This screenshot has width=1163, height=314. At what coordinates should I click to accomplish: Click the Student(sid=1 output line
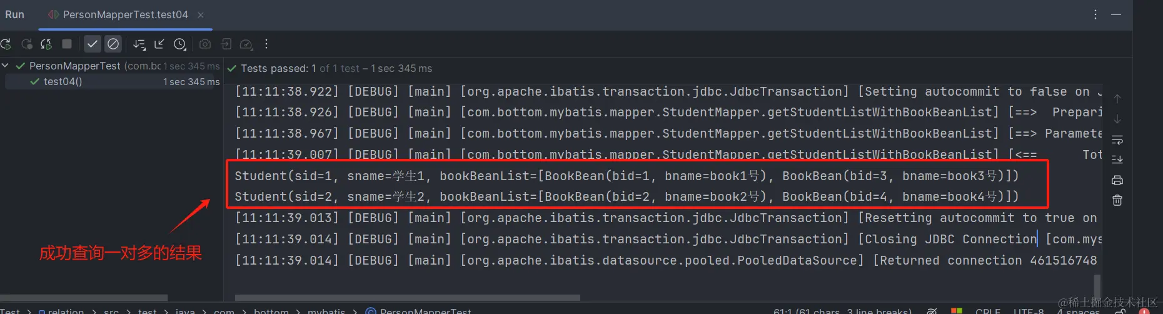pos(627,176)
